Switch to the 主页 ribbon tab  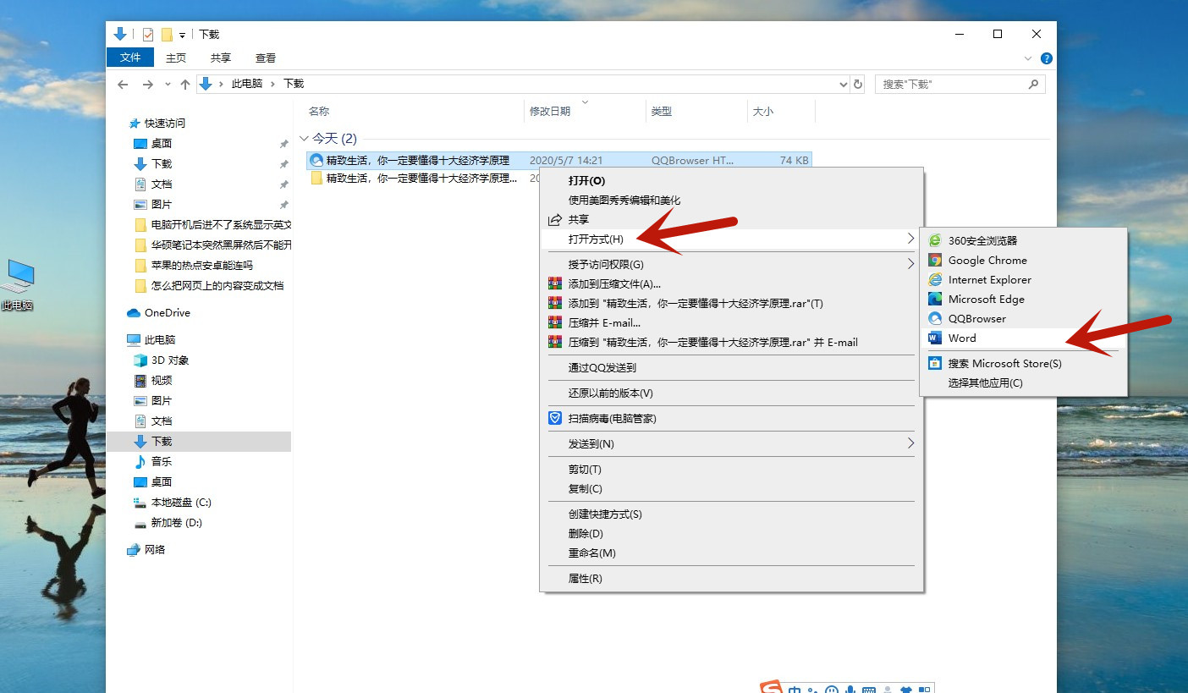click(176, 58)
